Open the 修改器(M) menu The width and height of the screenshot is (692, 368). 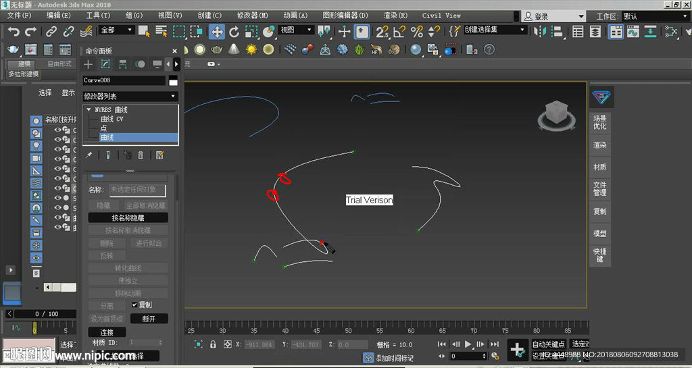(x=253, y=16)
